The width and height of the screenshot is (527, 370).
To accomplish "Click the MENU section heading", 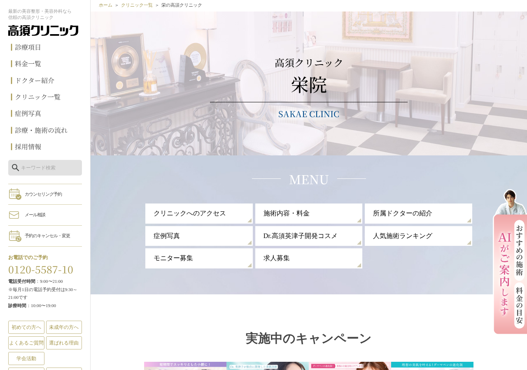I will (x=309, y=180).
